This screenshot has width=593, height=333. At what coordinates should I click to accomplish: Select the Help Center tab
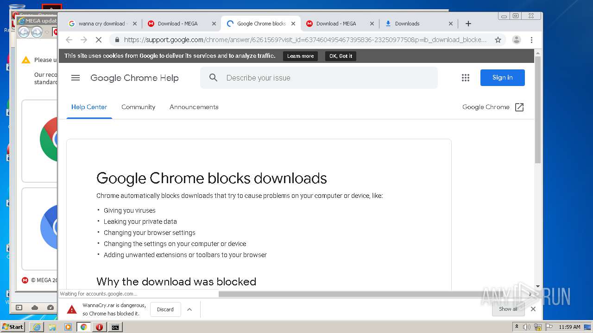(89, 107)
